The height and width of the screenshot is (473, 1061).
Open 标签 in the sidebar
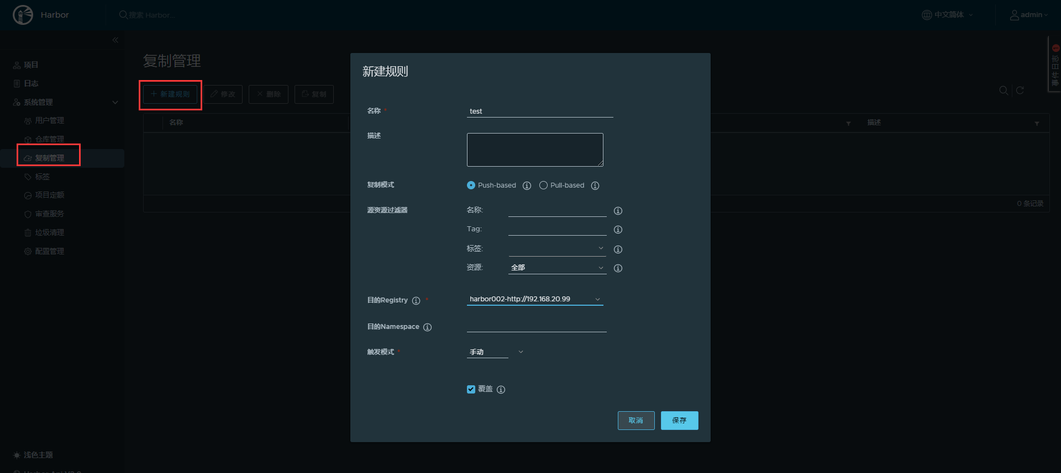coord(42,177)
